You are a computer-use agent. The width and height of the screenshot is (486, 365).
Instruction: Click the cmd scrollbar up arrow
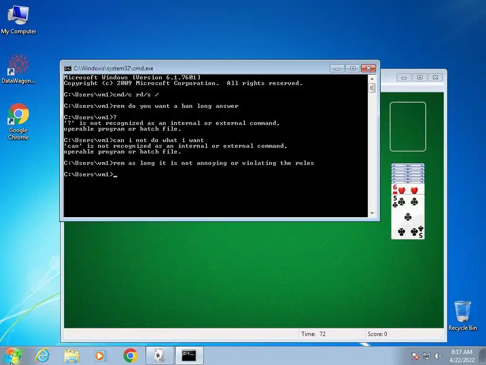coord(372,78)
